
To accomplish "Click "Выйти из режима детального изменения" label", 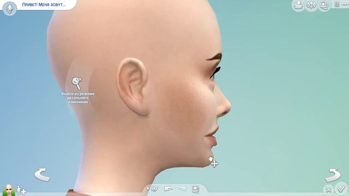I will click(77, 98).
